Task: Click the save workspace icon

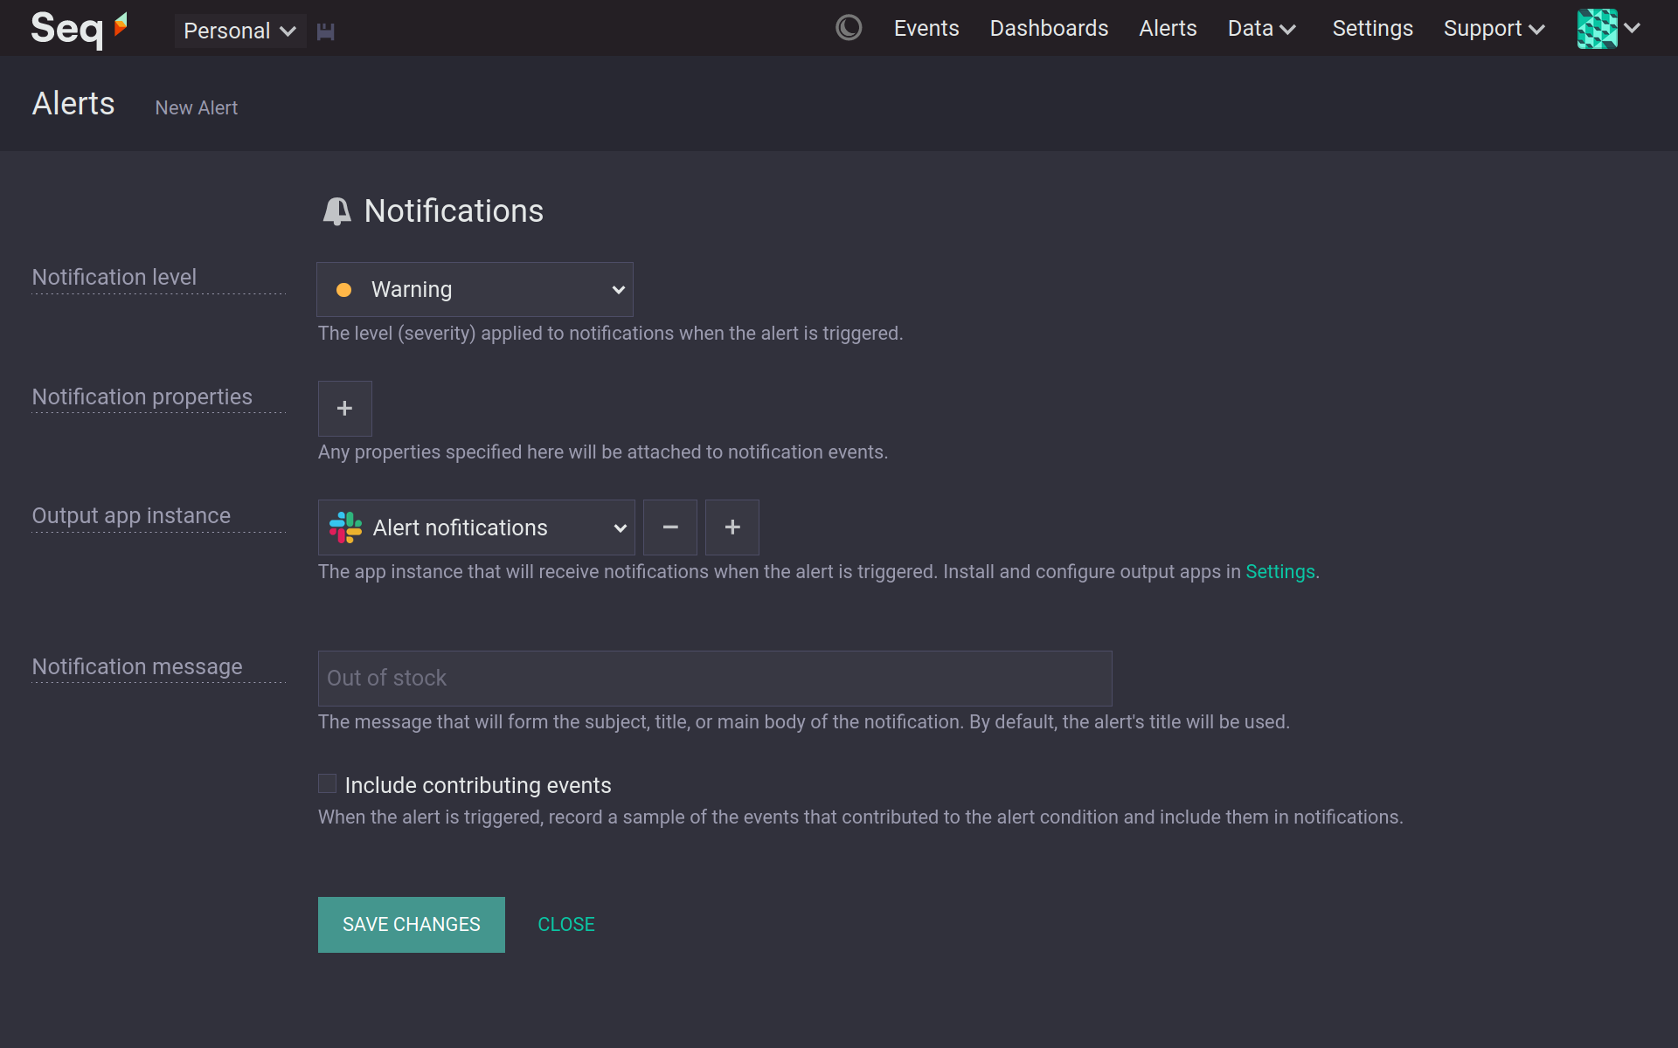Action: click(x=326, y=31)
